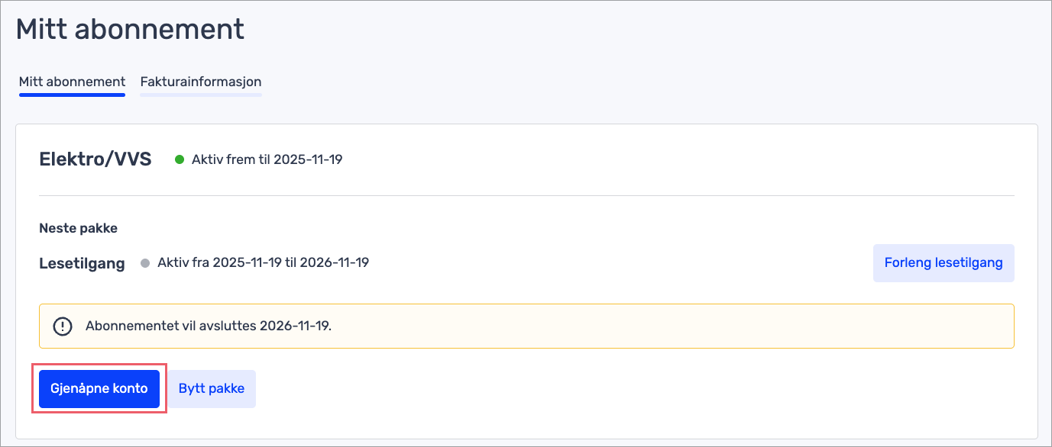Click the exclamation warning icon
The width and height of the screenshot is (1052, 447).
pyautogui.click(x=62, y=326)
